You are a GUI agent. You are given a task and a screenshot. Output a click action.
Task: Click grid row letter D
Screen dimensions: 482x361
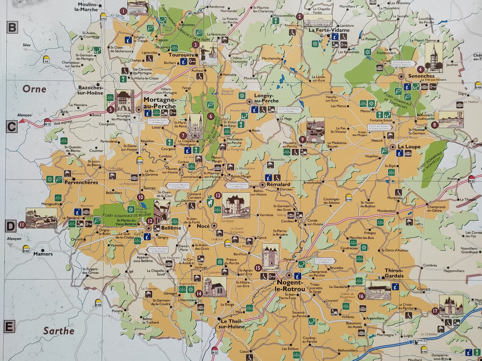click(x=11, y=227)
